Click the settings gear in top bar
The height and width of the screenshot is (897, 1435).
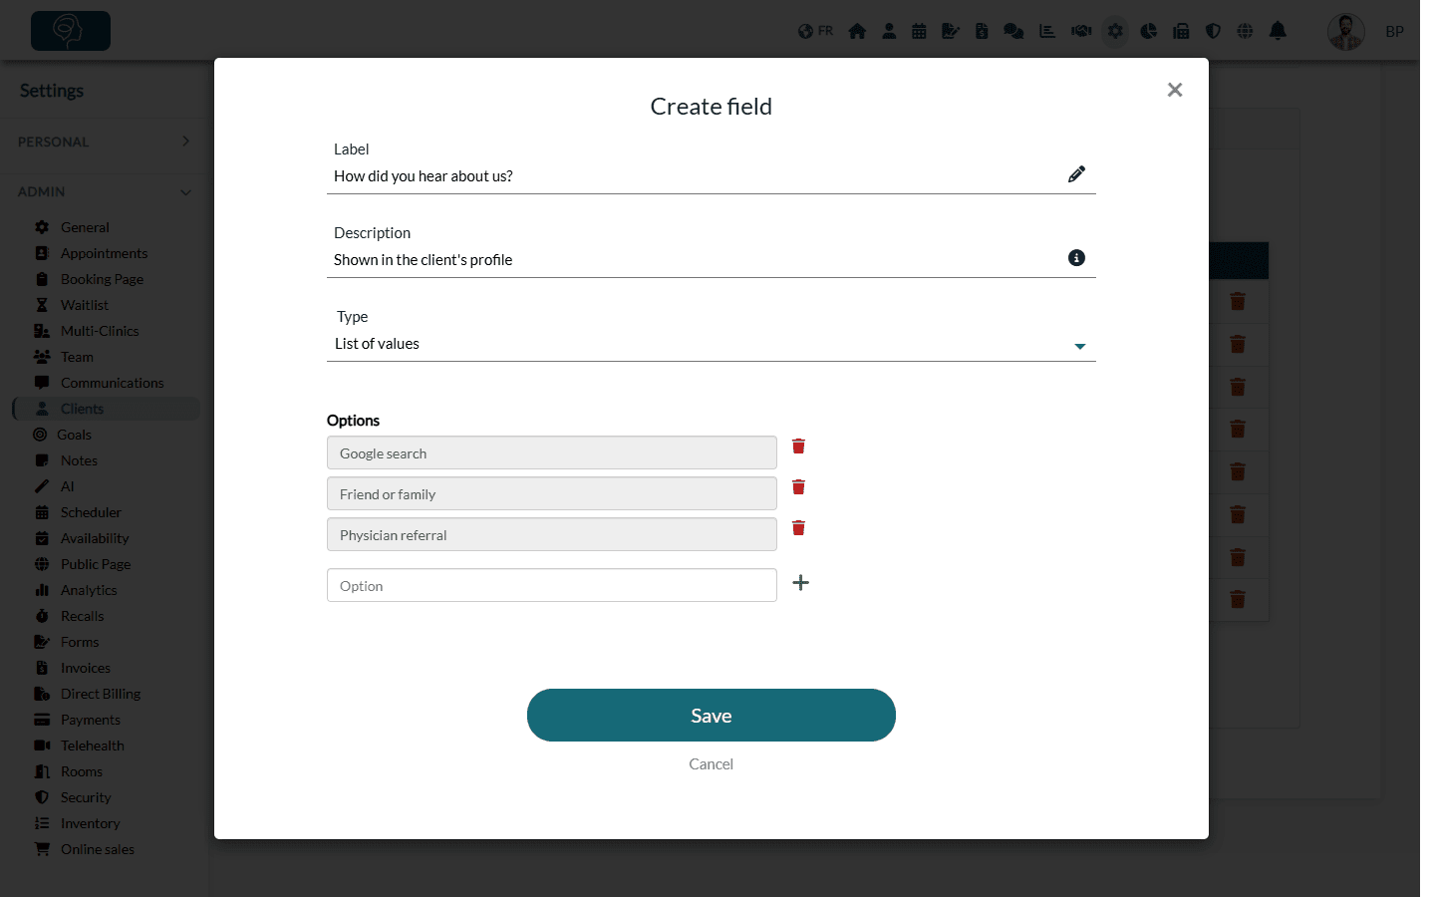point(1115,31)
